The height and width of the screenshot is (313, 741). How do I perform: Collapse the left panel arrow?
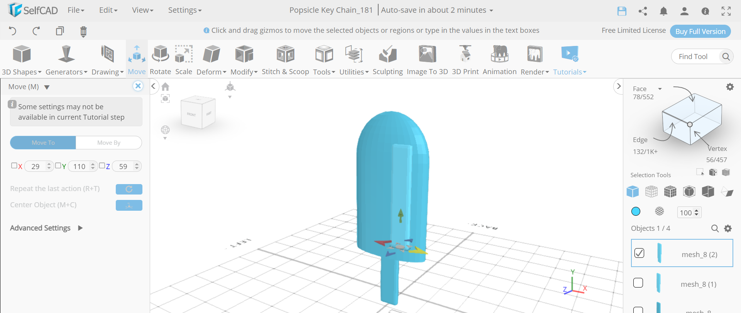(x=153, y=86)
